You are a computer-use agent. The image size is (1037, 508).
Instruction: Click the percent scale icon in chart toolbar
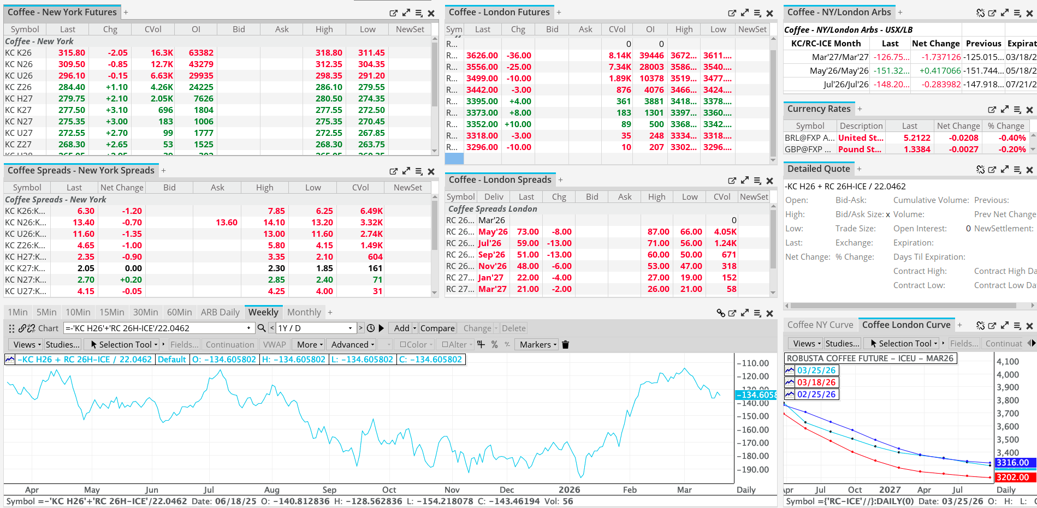pos(494,344)
